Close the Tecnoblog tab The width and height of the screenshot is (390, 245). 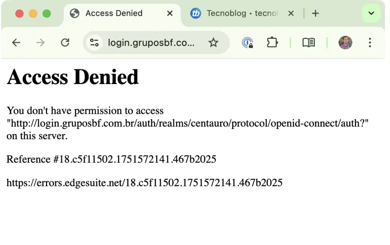[291, 13]
